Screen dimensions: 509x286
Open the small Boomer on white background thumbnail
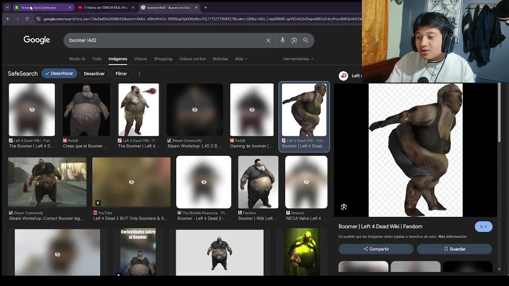[x=220, y=253]
